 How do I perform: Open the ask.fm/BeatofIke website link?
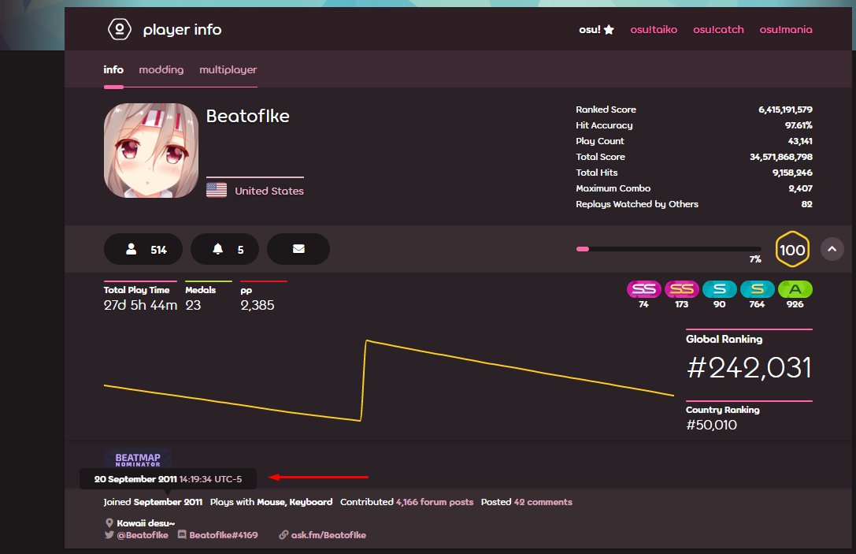click(x=328, y=535)
